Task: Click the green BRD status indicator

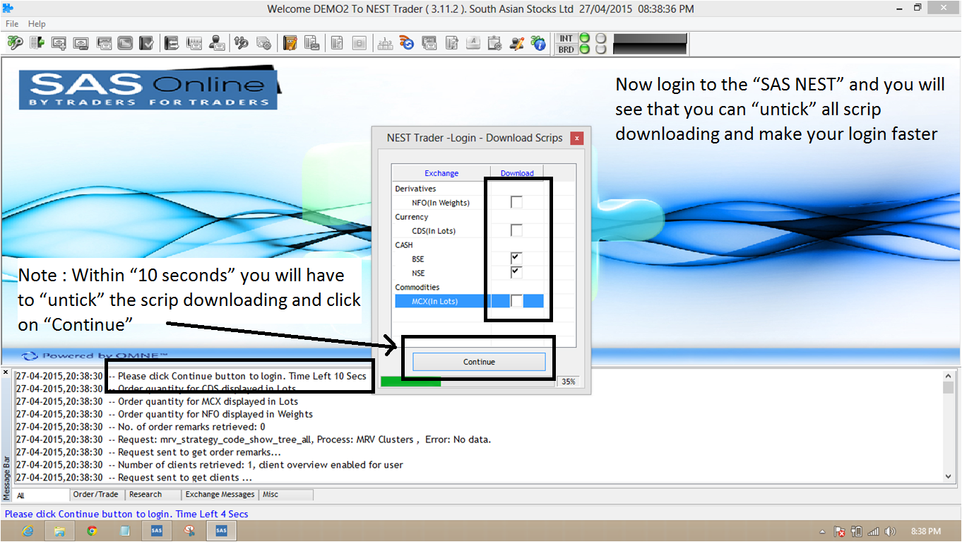Action: (584, 49)
